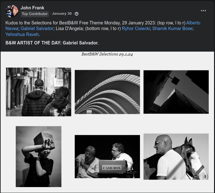
Task: Open John Frank's profile via name
Action: point(32,8)
